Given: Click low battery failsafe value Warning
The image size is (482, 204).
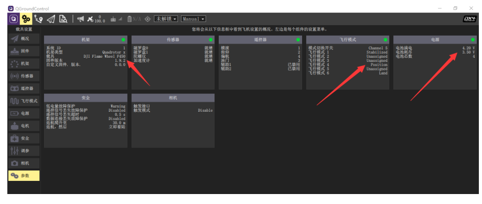Looking at the screenshot, I should pos(118,106).
